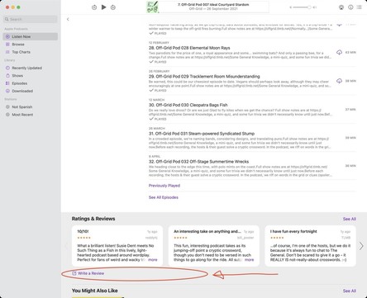Show episode info icon

point(350,7)
